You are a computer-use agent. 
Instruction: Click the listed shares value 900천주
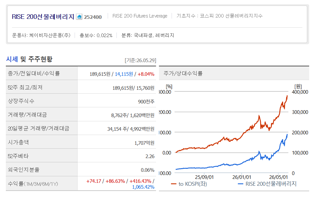[146, 102]
